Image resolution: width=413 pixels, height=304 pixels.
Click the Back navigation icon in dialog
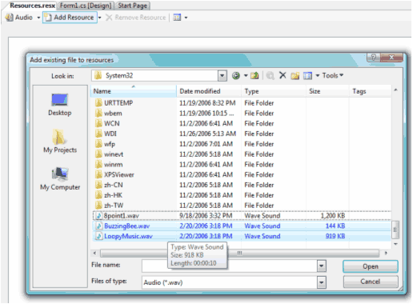click(236, 76)
